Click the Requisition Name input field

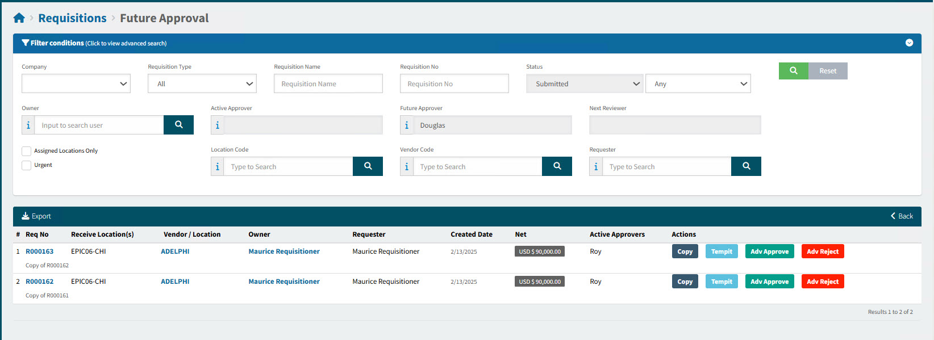click(x=328, y=83)
